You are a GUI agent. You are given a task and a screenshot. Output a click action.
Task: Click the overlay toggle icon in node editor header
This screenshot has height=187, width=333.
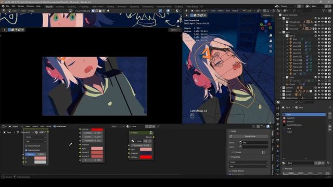(x=268, y=126)
